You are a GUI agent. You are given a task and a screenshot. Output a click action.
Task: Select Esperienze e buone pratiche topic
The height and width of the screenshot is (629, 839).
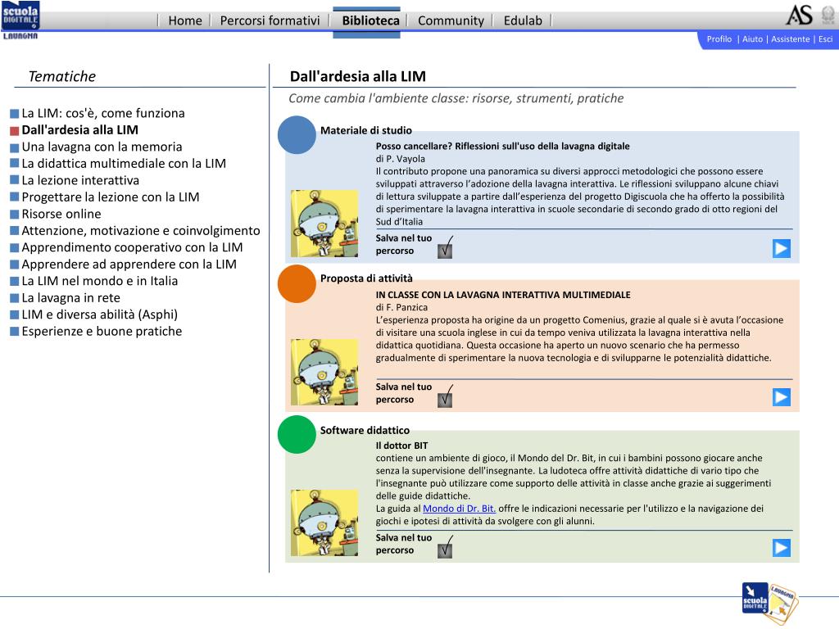click(102, 331)
